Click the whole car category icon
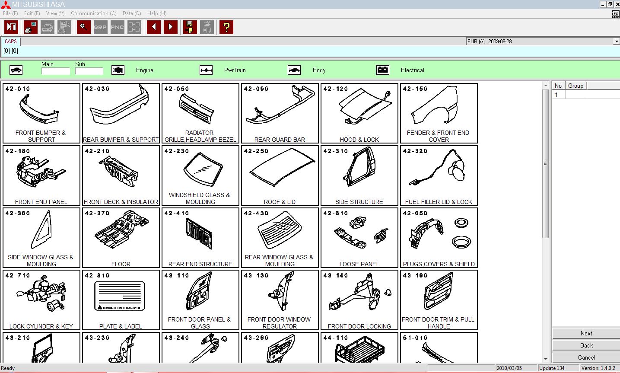620x373 pixels. pos(16,70)
